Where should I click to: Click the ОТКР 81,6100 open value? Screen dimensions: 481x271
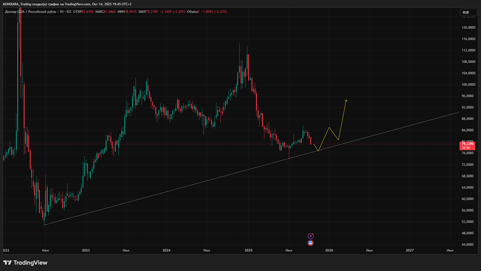click(83, 12)
